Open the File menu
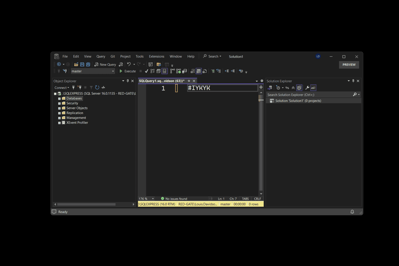 pyautogui.click(x=65, y=56)
